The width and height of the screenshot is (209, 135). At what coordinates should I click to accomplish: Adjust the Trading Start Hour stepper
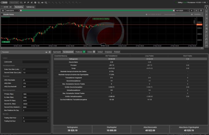pyautogui.click(x=48, y=118)
